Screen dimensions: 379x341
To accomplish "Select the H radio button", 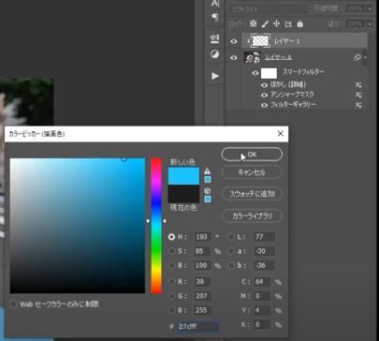I will pyautogui.click(x=171, y=237).
